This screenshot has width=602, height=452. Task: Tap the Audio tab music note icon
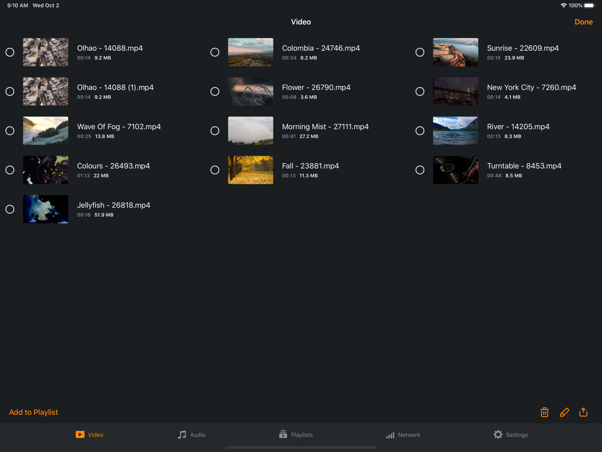tap(182, 435)
